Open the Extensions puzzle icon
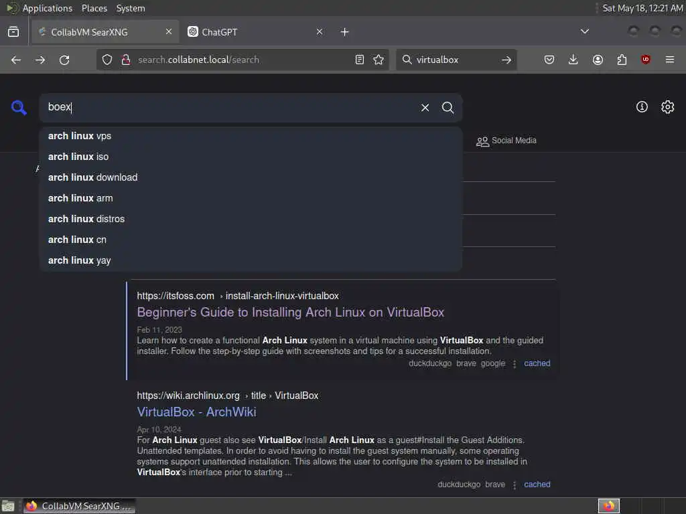Viewport: 686px width, 514px height. [x=622, y=60]
